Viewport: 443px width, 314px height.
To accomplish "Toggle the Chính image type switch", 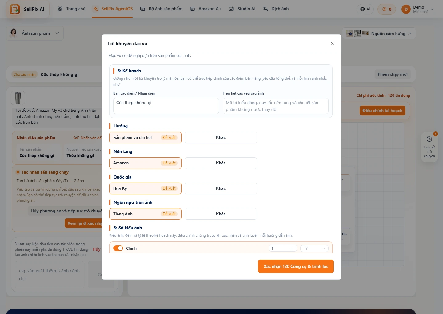I will click(x=118, y=248).
